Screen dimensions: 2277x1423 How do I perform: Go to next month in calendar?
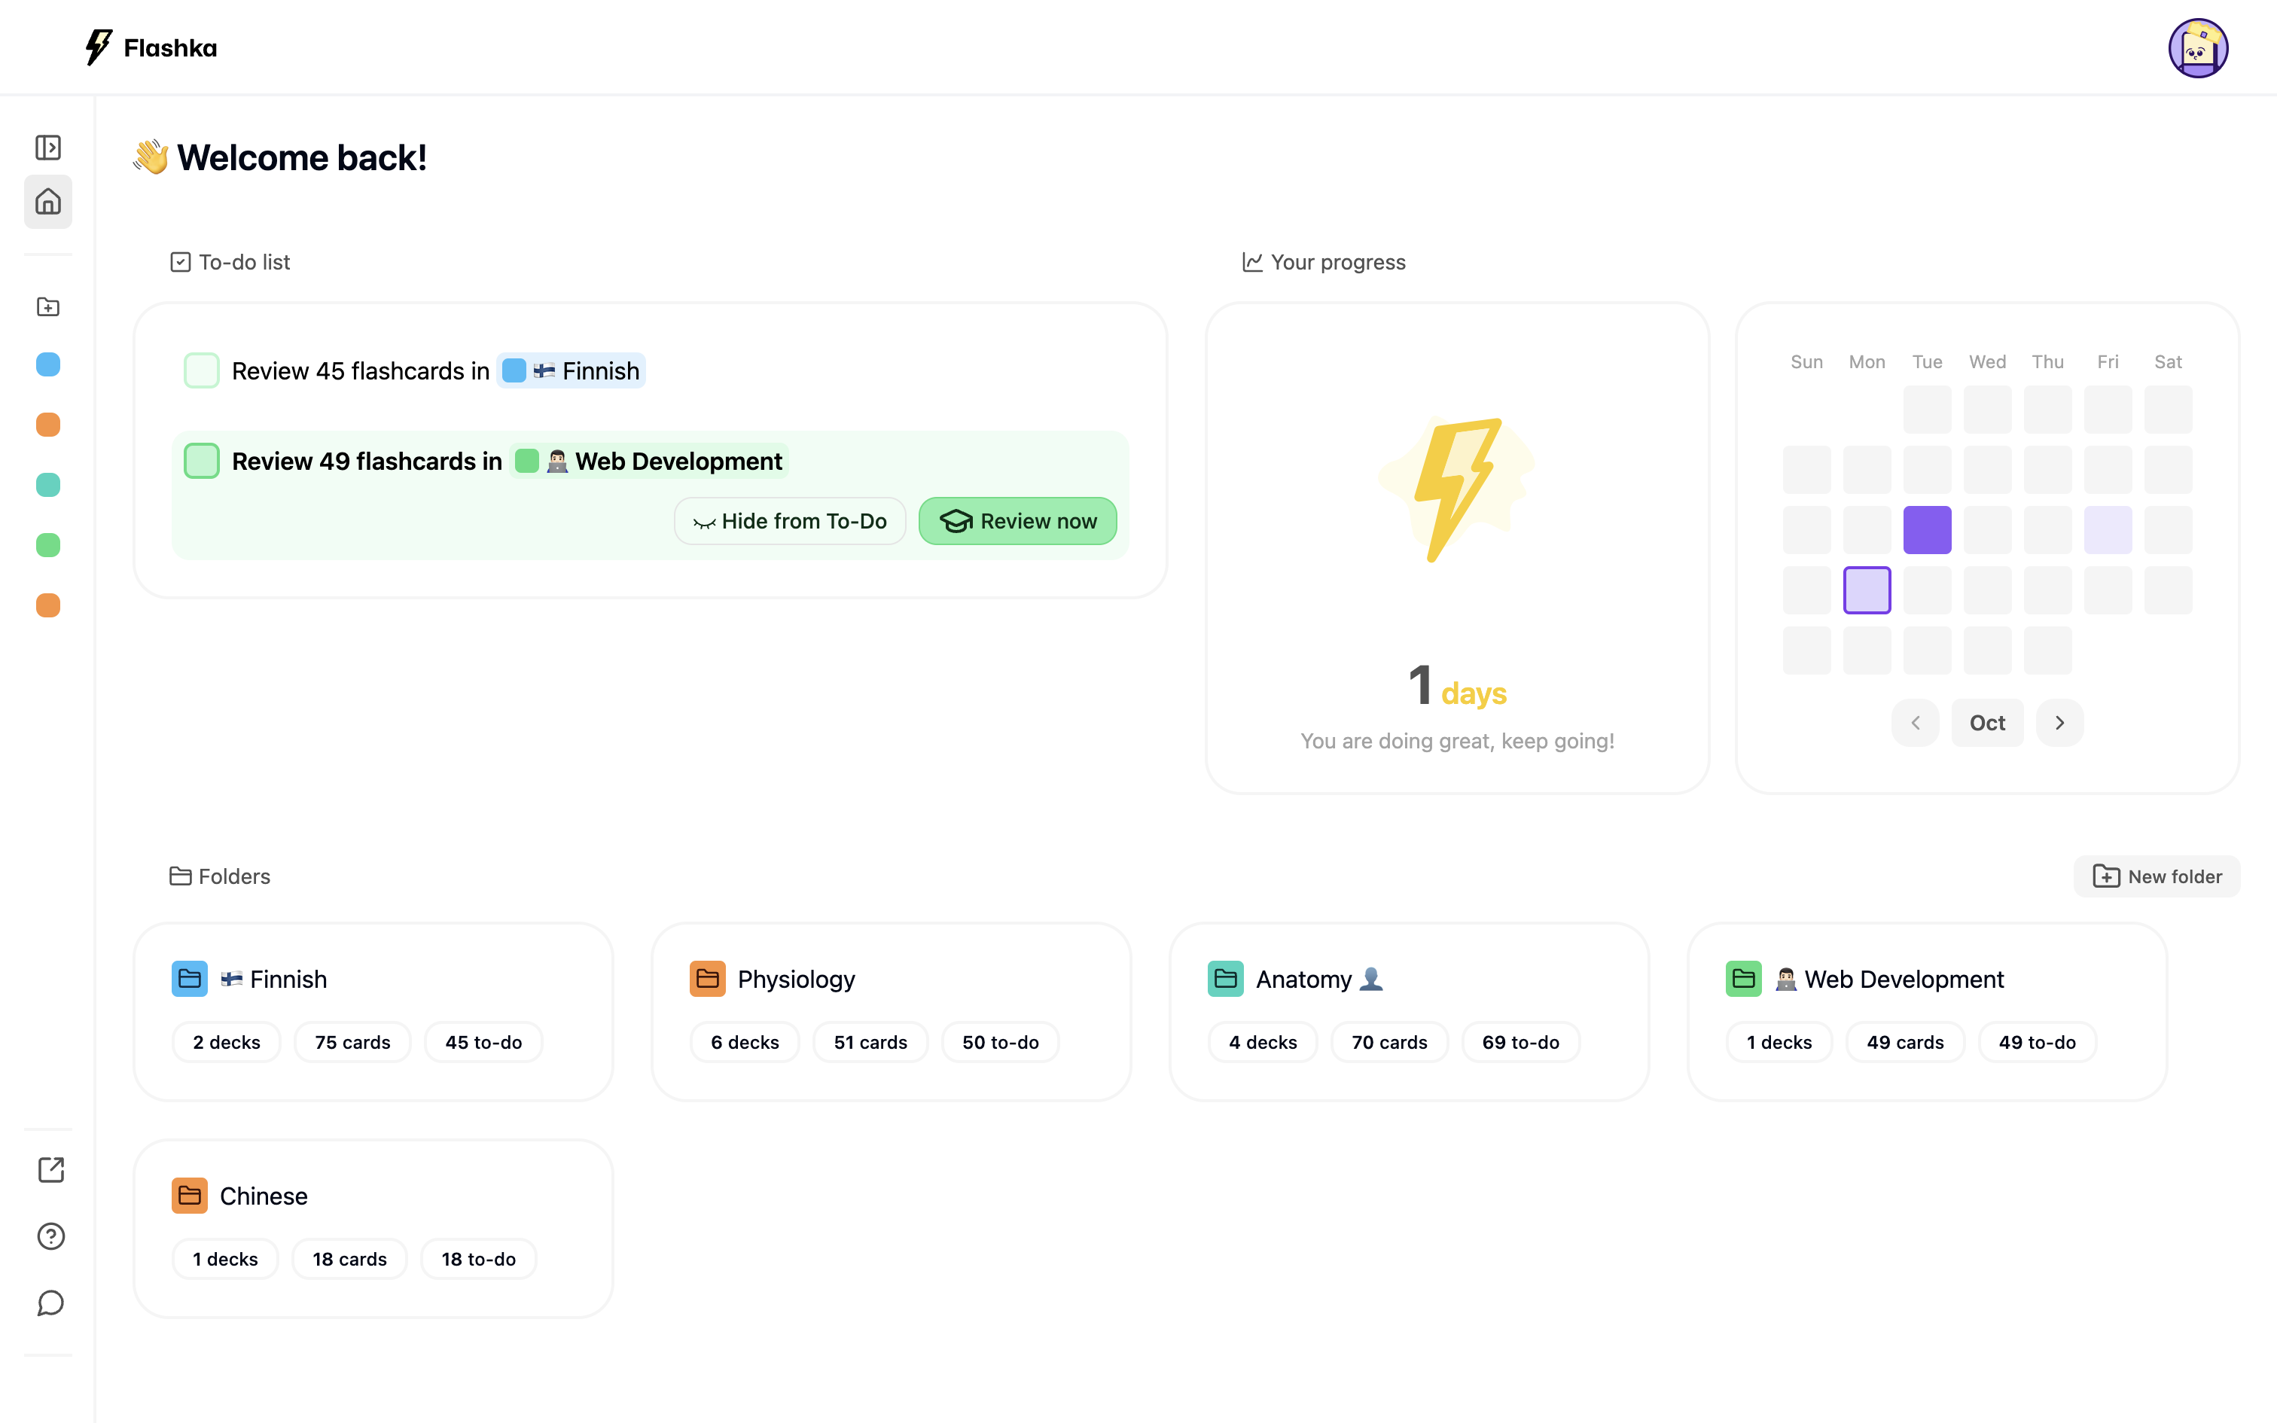pyautogui.click(x=2059, y=723)
